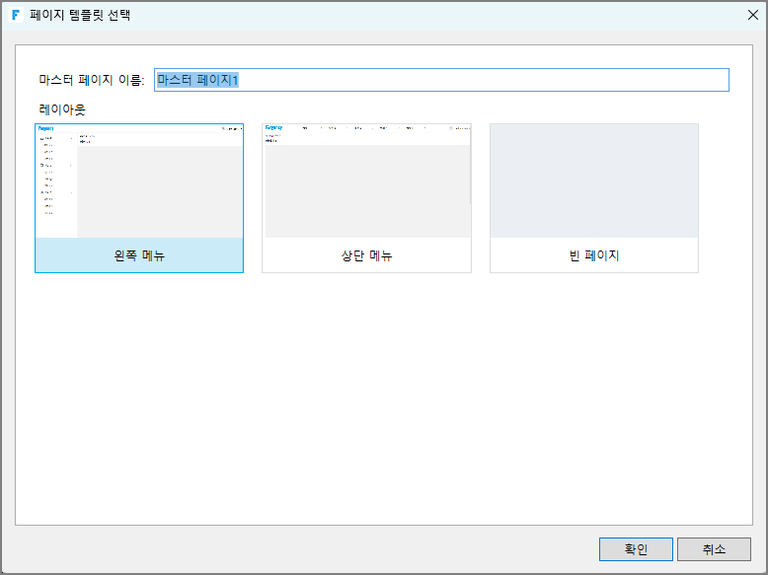Viewport: 768px width, 575px height.
Task: Pick the 빈 페이지 blank layout
Action: [x=593, y=197]
